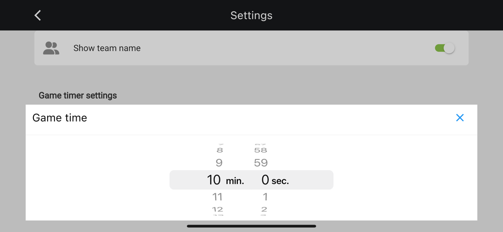
Task: Pick 58 in the seconds wheel
Action: pyautogui.click(x=261, y=150)
